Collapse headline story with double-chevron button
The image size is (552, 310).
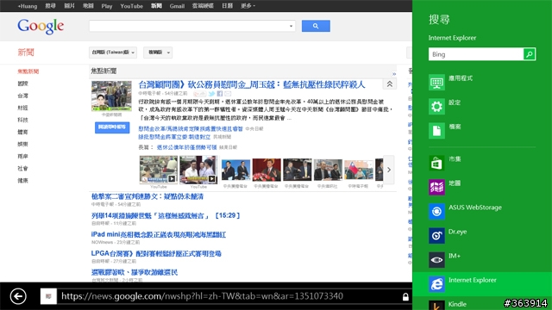point(389,84)
